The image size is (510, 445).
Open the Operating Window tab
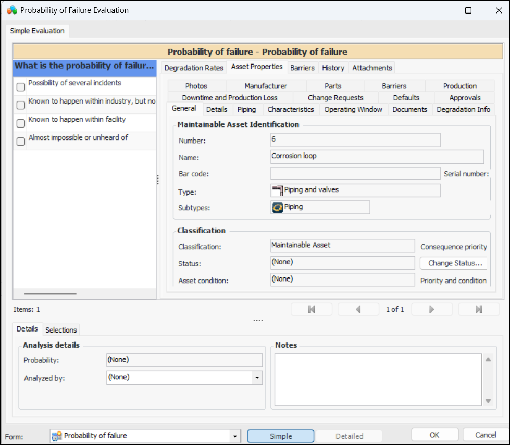click(353, 109)
